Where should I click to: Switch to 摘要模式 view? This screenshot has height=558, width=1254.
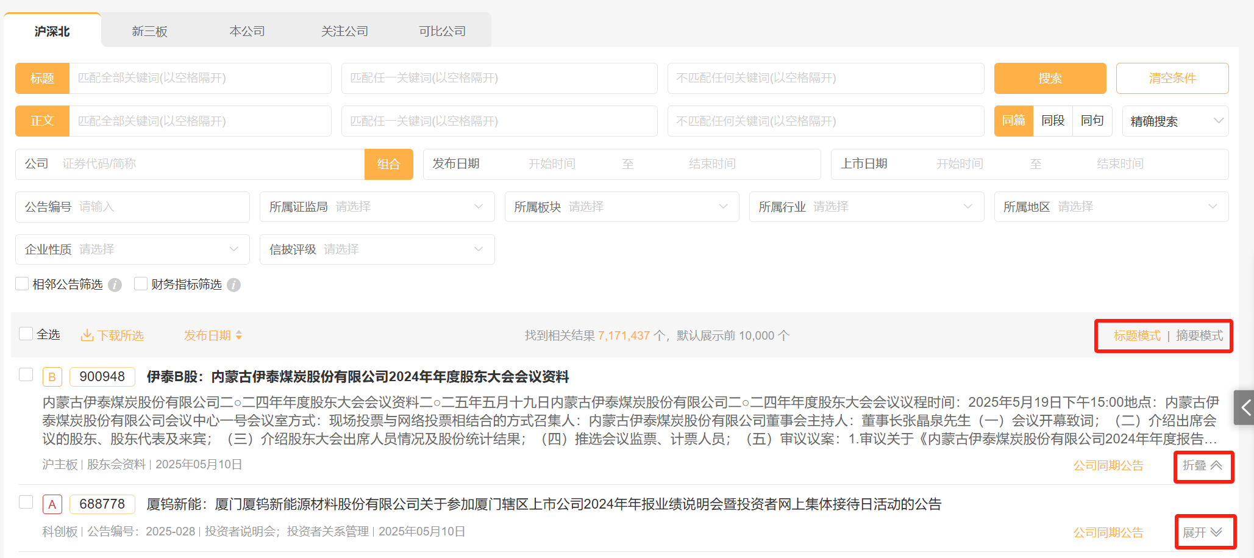tap(1199, 335)
